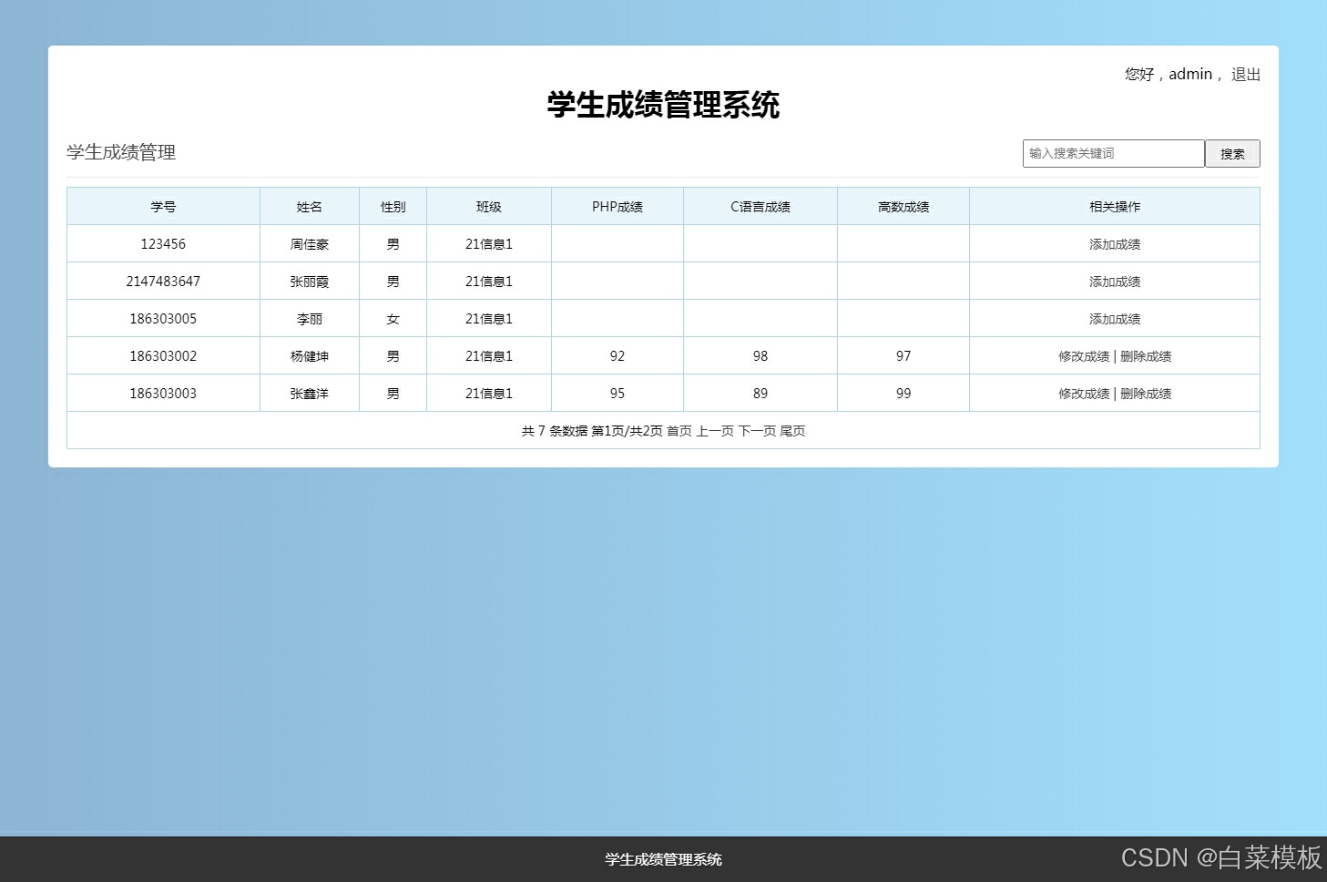Click the name 杨健坤

pos(310,356)
